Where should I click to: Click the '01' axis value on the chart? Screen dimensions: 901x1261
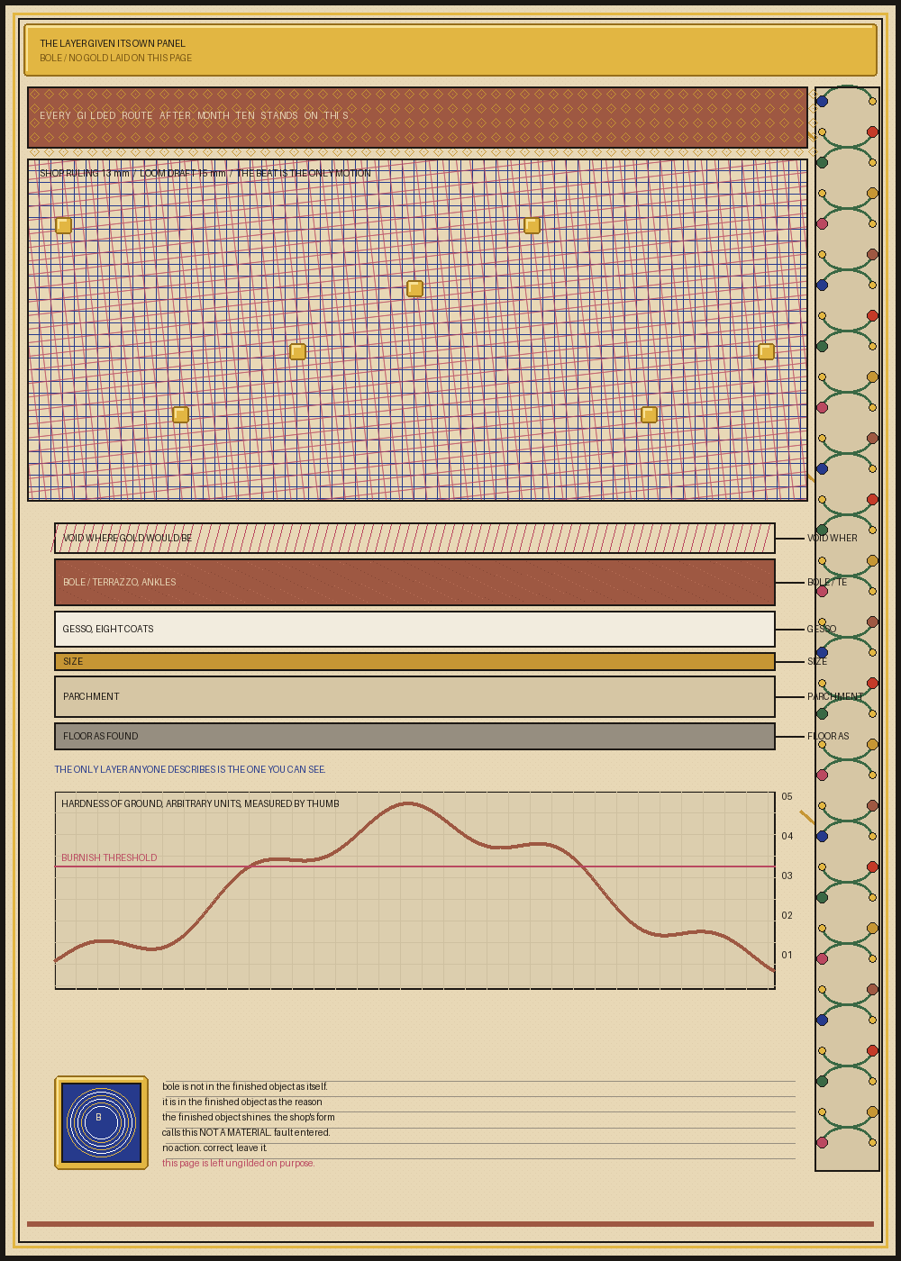pyautogui.click(x=787, y=955)
